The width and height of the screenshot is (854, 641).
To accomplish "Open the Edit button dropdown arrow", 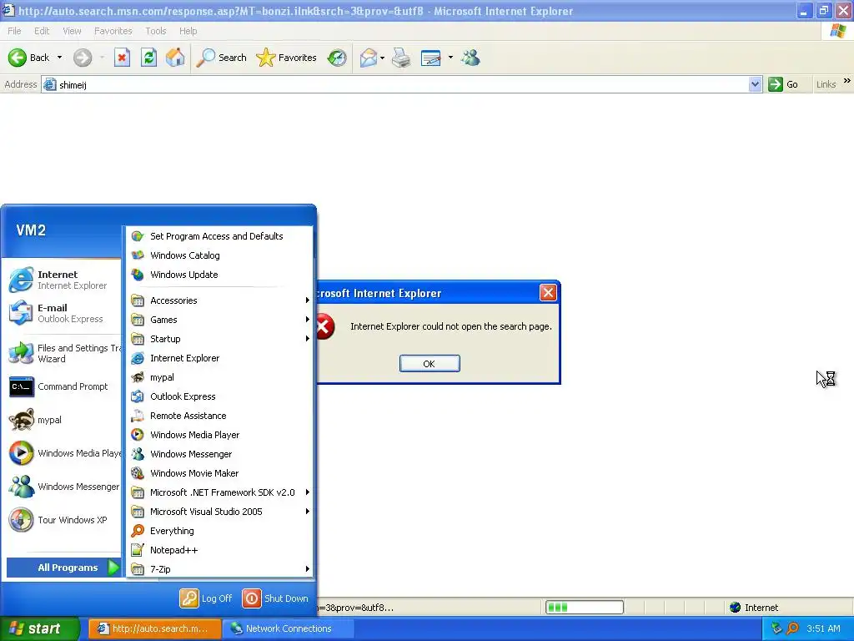I will (450, 58).
